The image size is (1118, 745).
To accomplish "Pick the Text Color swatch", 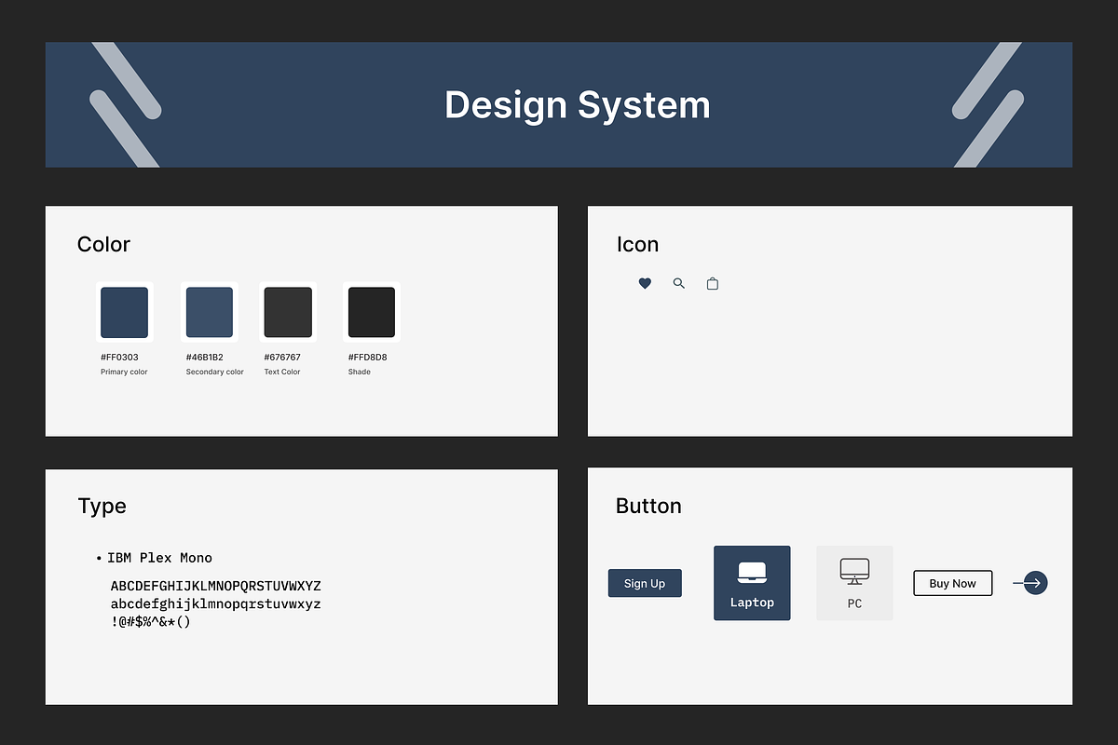I will [288, 313].
